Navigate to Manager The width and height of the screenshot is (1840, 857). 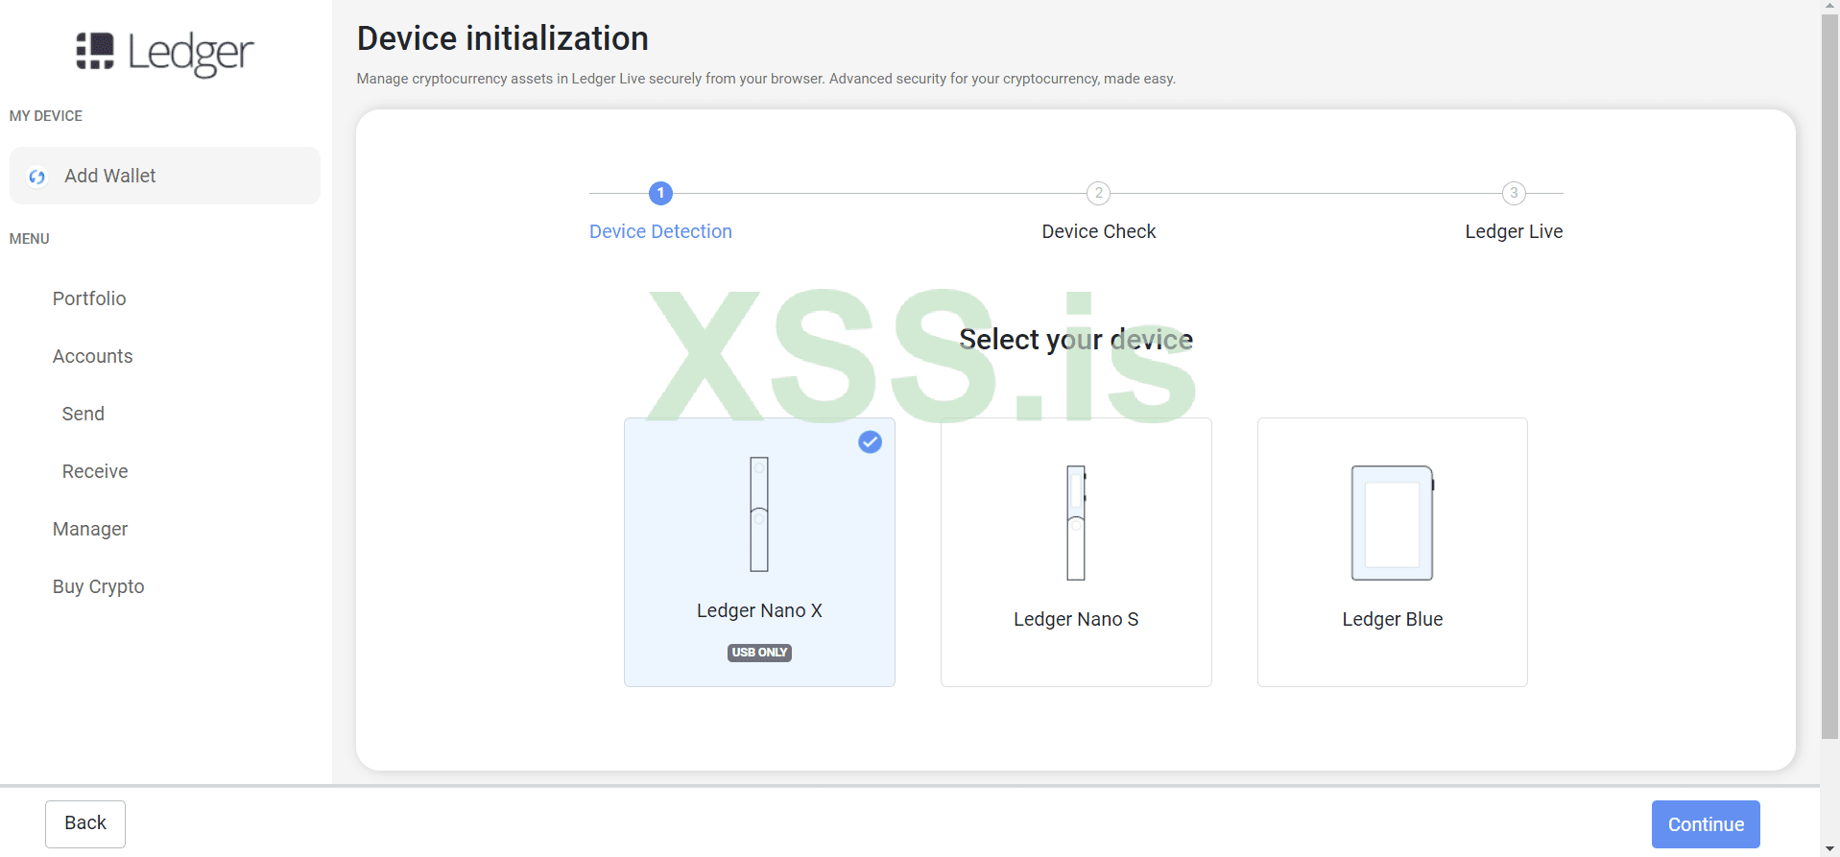(x=90, y=529)
